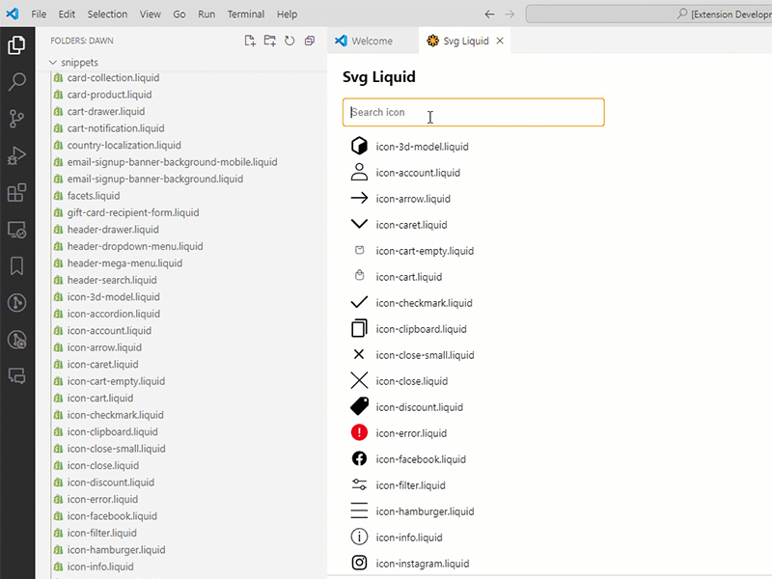Click the small close X icon preview

(359, 354)
